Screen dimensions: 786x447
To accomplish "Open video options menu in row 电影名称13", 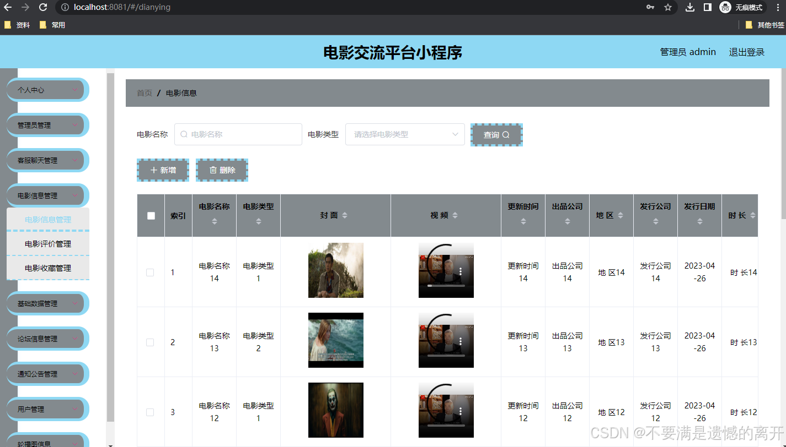I will pyautogui.click(x=461, y=341).
